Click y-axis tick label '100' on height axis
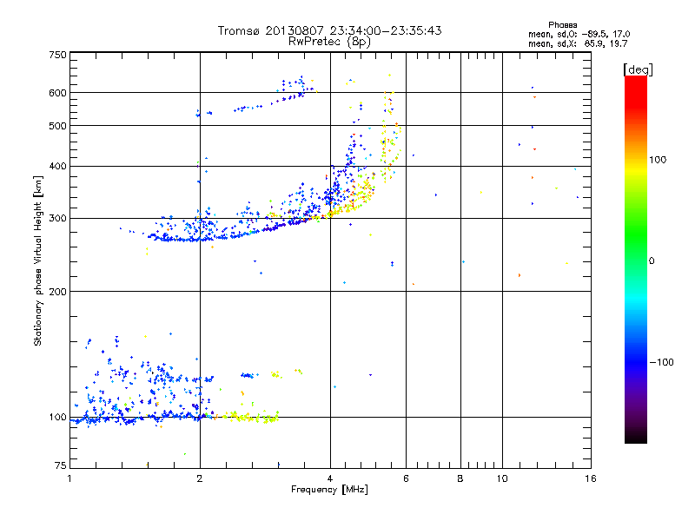The image size is (695, 521). (x=57, y=417)
